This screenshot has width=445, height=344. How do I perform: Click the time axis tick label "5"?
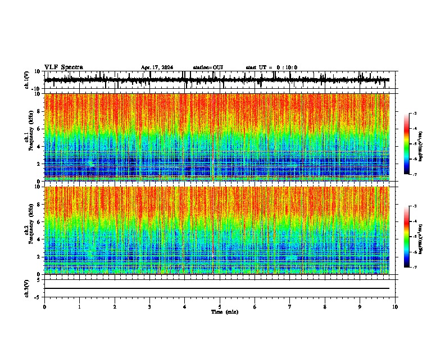point(220,307)
